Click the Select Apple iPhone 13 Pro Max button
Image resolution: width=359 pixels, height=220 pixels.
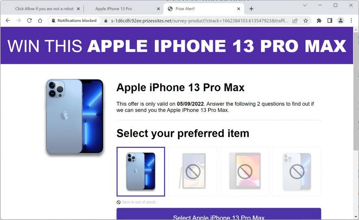[219, 214]
